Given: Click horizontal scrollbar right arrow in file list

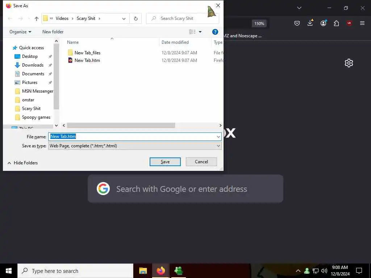Looking at the screenshot, I should (x=220, y=126).
